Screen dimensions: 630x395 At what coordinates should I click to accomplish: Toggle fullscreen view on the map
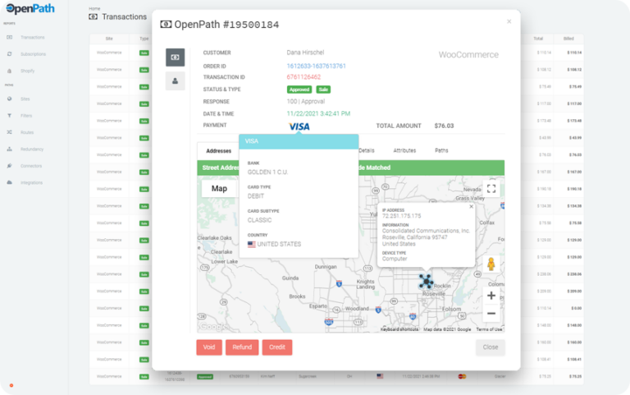pos(491,188)
